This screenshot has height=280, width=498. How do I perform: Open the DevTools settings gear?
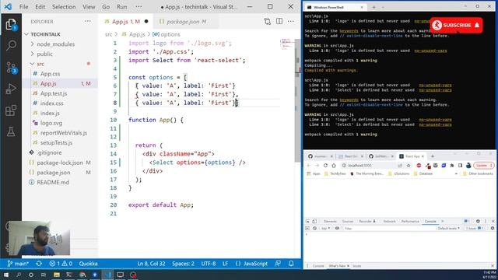click(478, 221)
